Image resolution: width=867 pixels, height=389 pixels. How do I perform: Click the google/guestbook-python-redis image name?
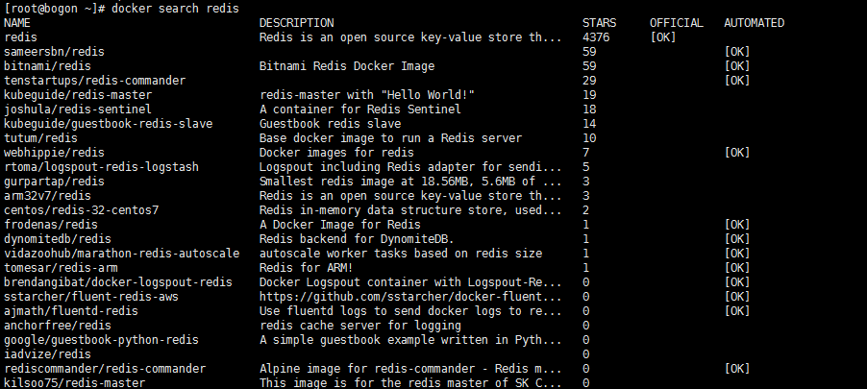point(101,339)
